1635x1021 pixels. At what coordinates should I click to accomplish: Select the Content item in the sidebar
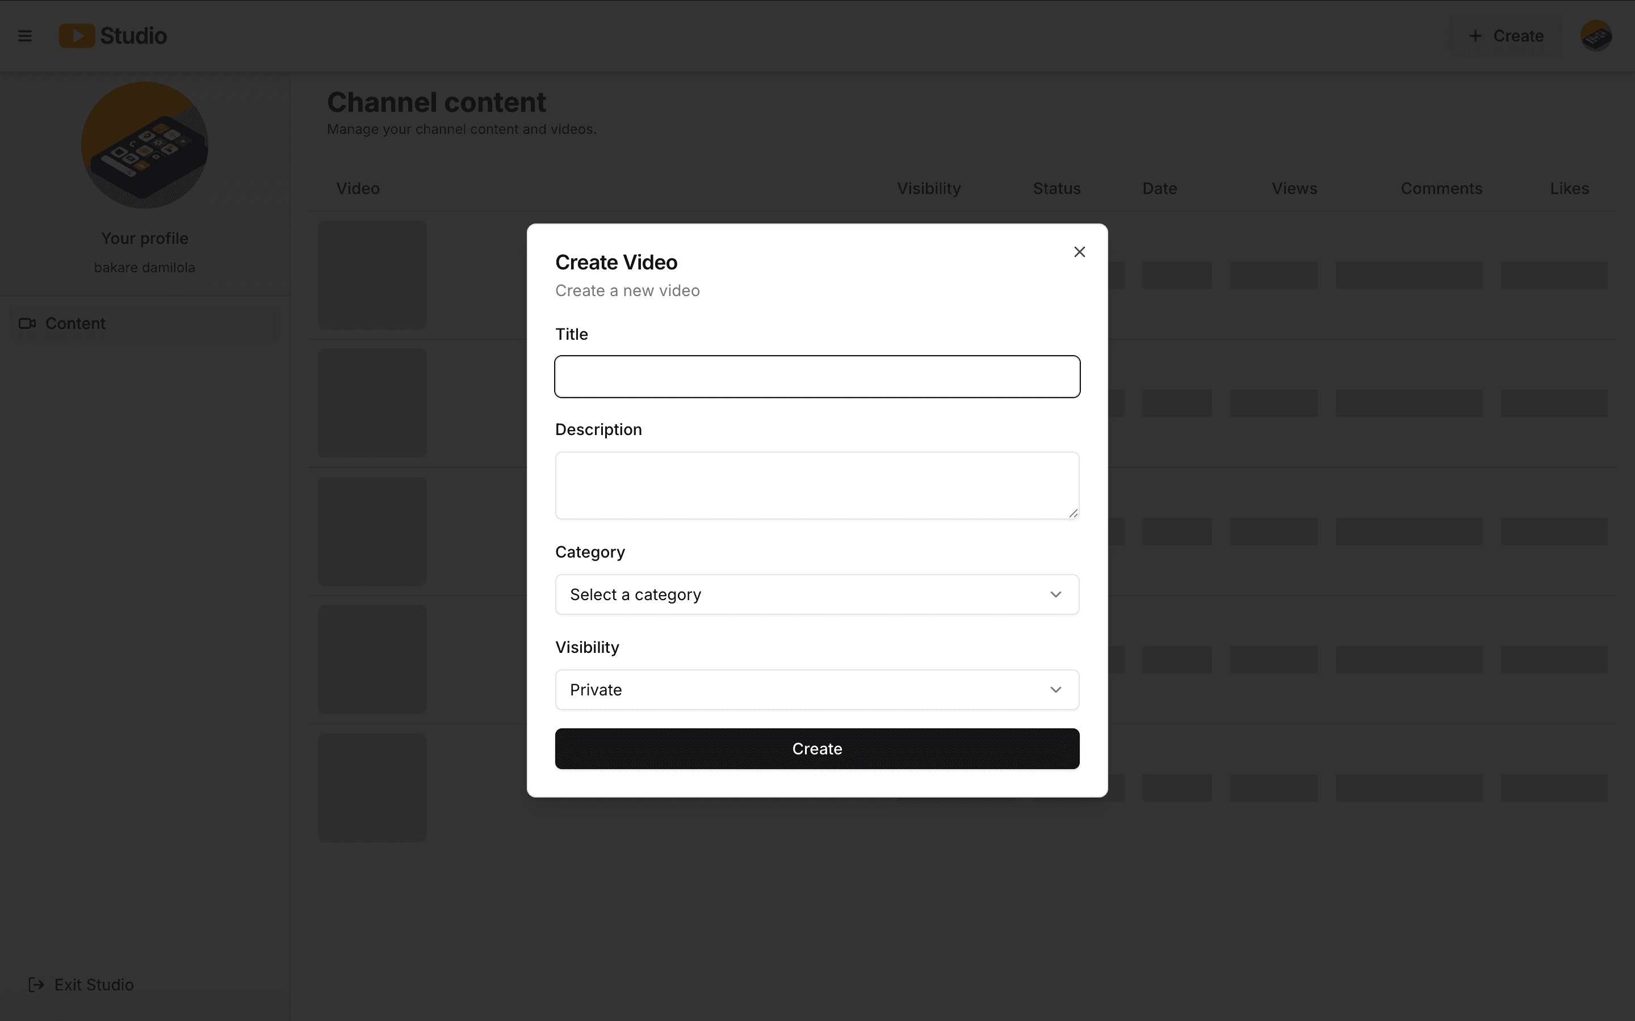[75, 323]
